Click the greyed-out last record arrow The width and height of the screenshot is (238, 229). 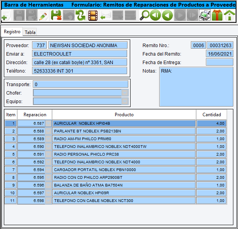point(192,15)
